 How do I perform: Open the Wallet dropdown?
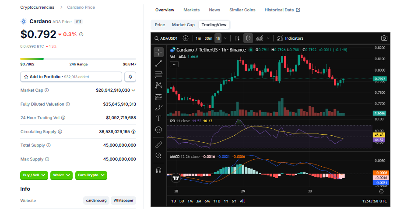pos(61,175)
